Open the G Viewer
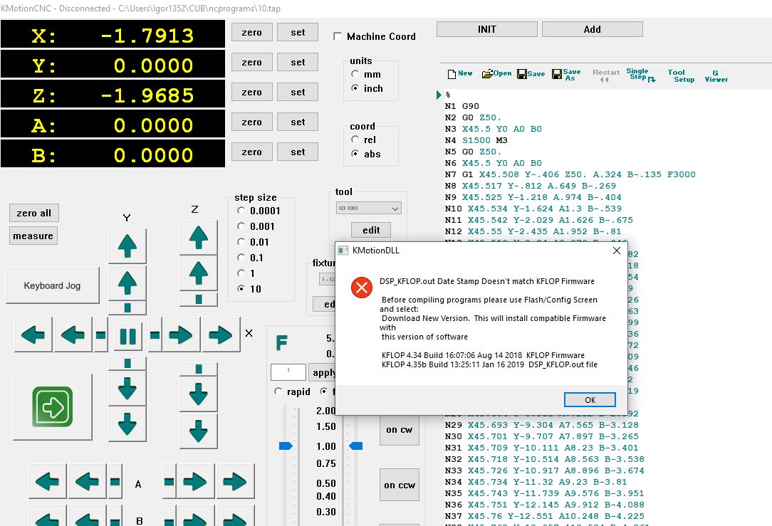 716,75
